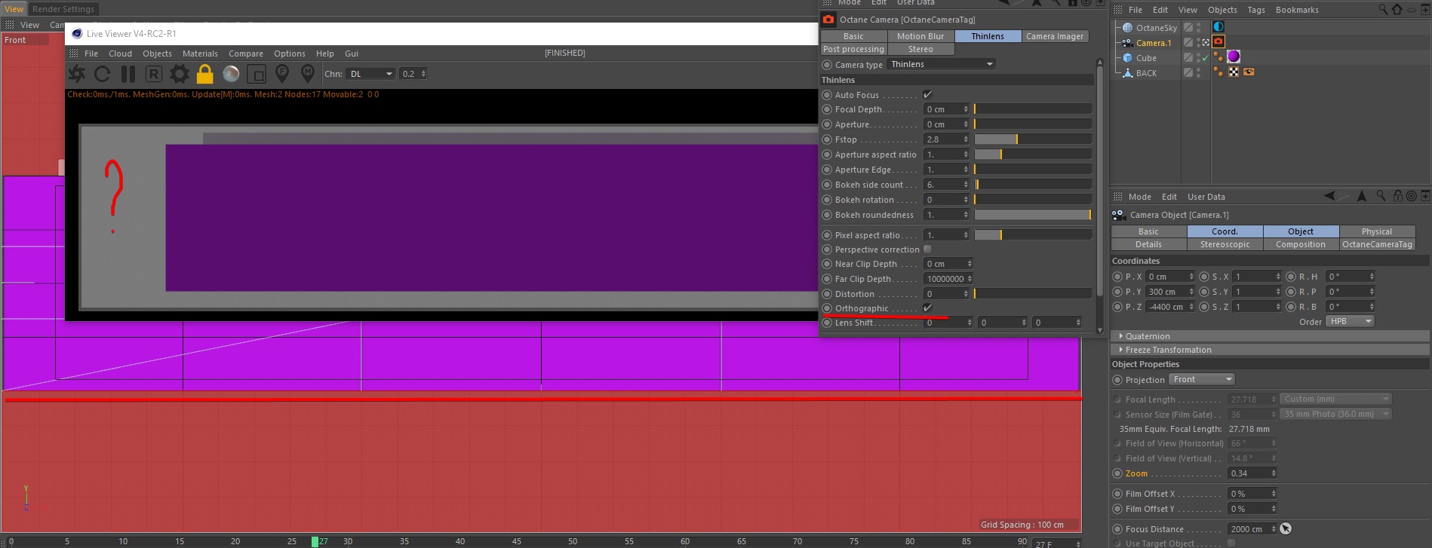1432x548 pixels.
Task: Click the eye display tag on BACK
Action: [1249, 72]
